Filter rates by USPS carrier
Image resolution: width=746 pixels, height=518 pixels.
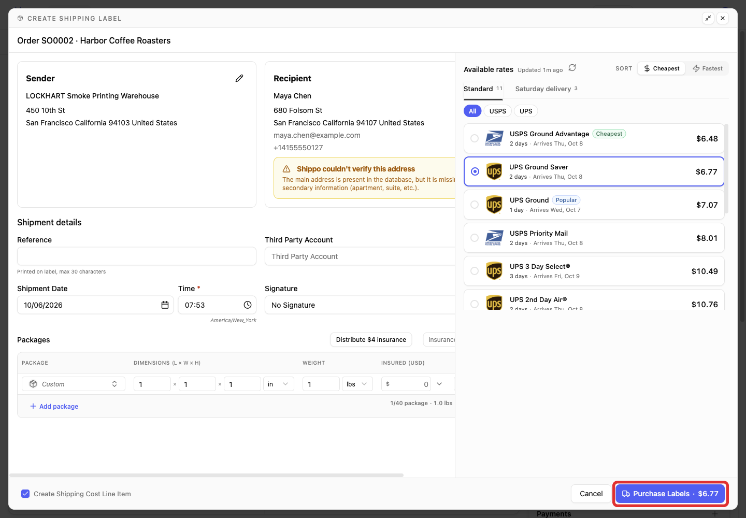coord(498,111)
